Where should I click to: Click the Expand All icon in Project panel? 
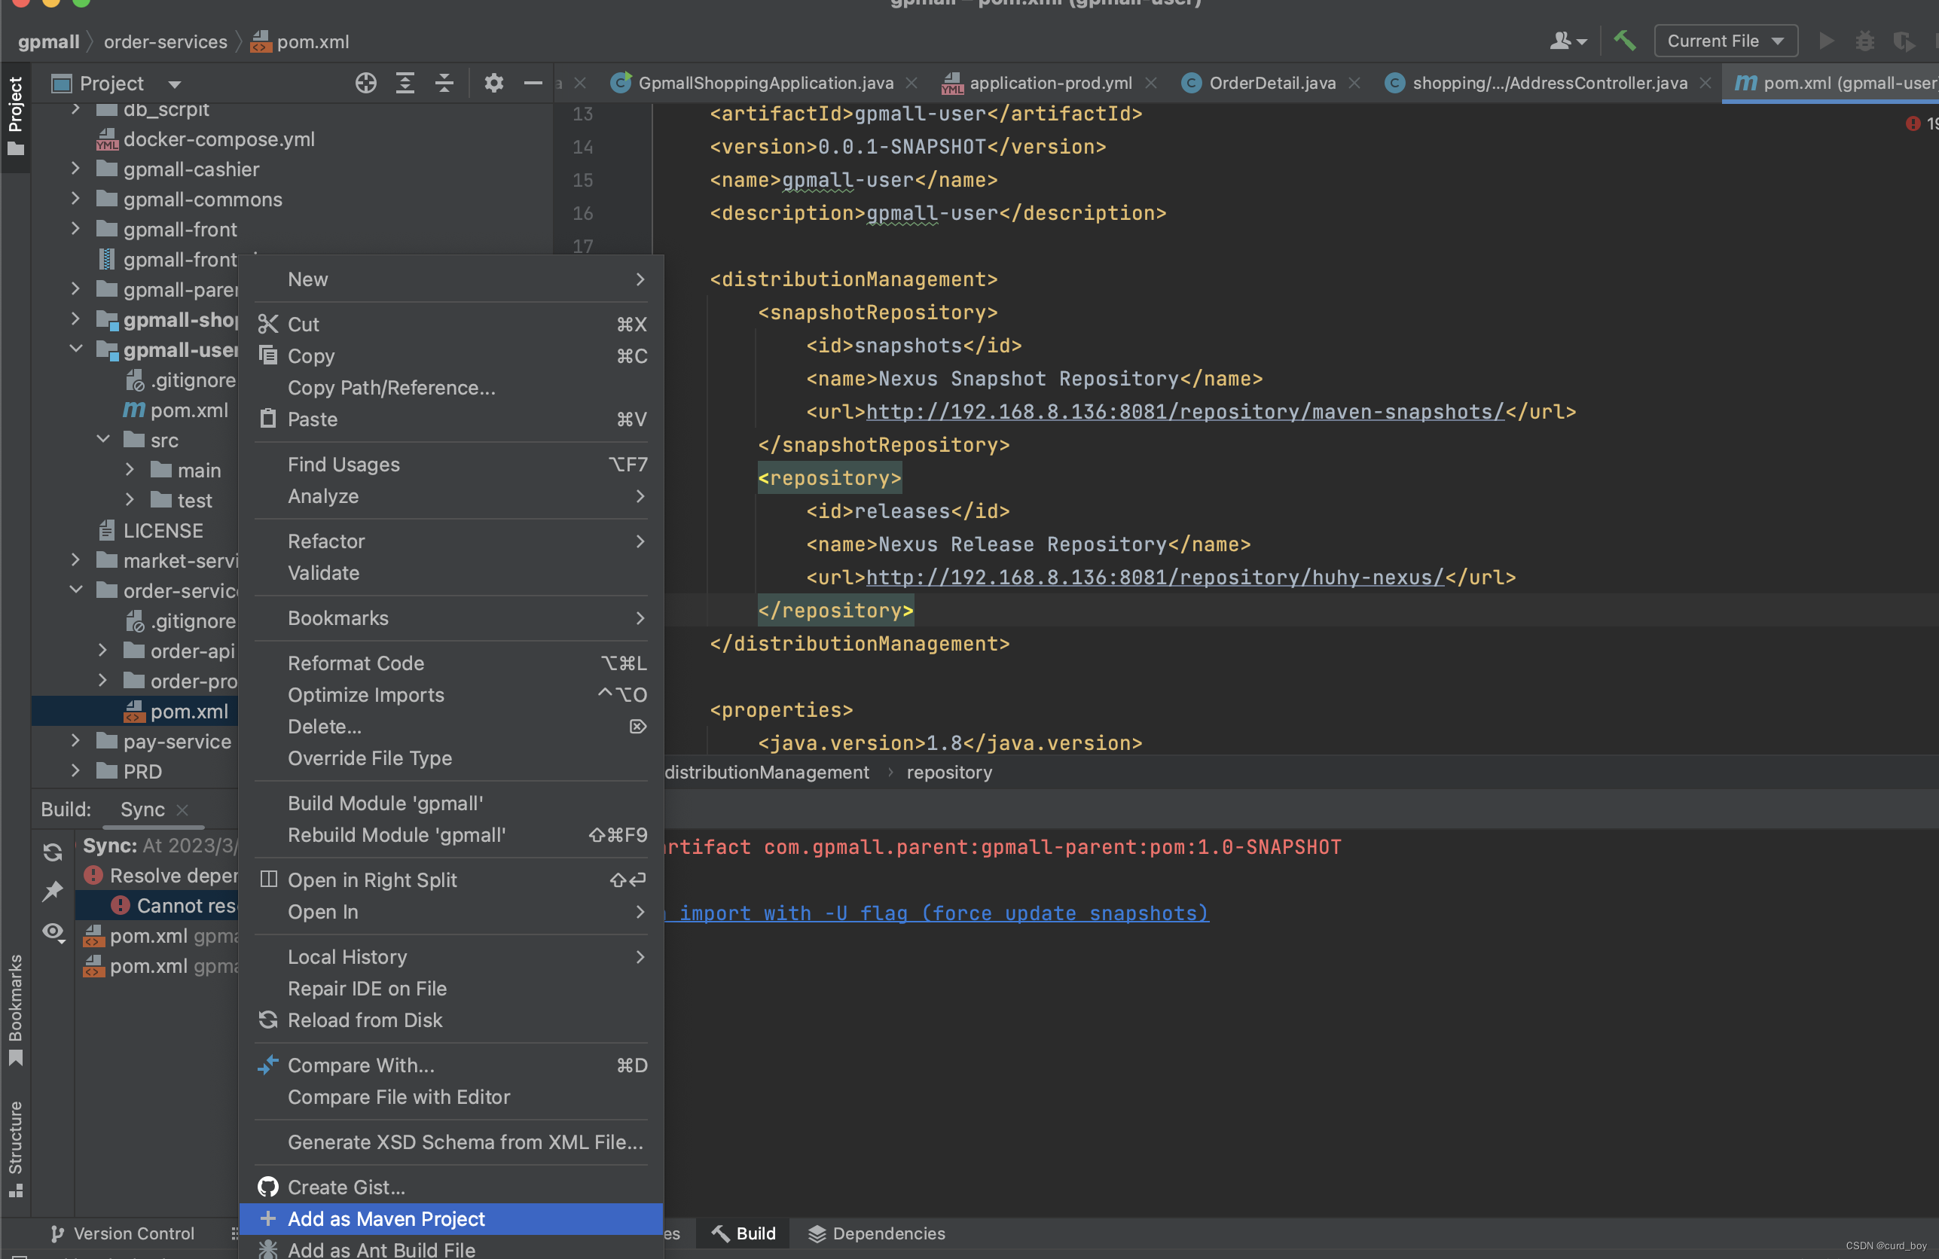coord(405,83)
